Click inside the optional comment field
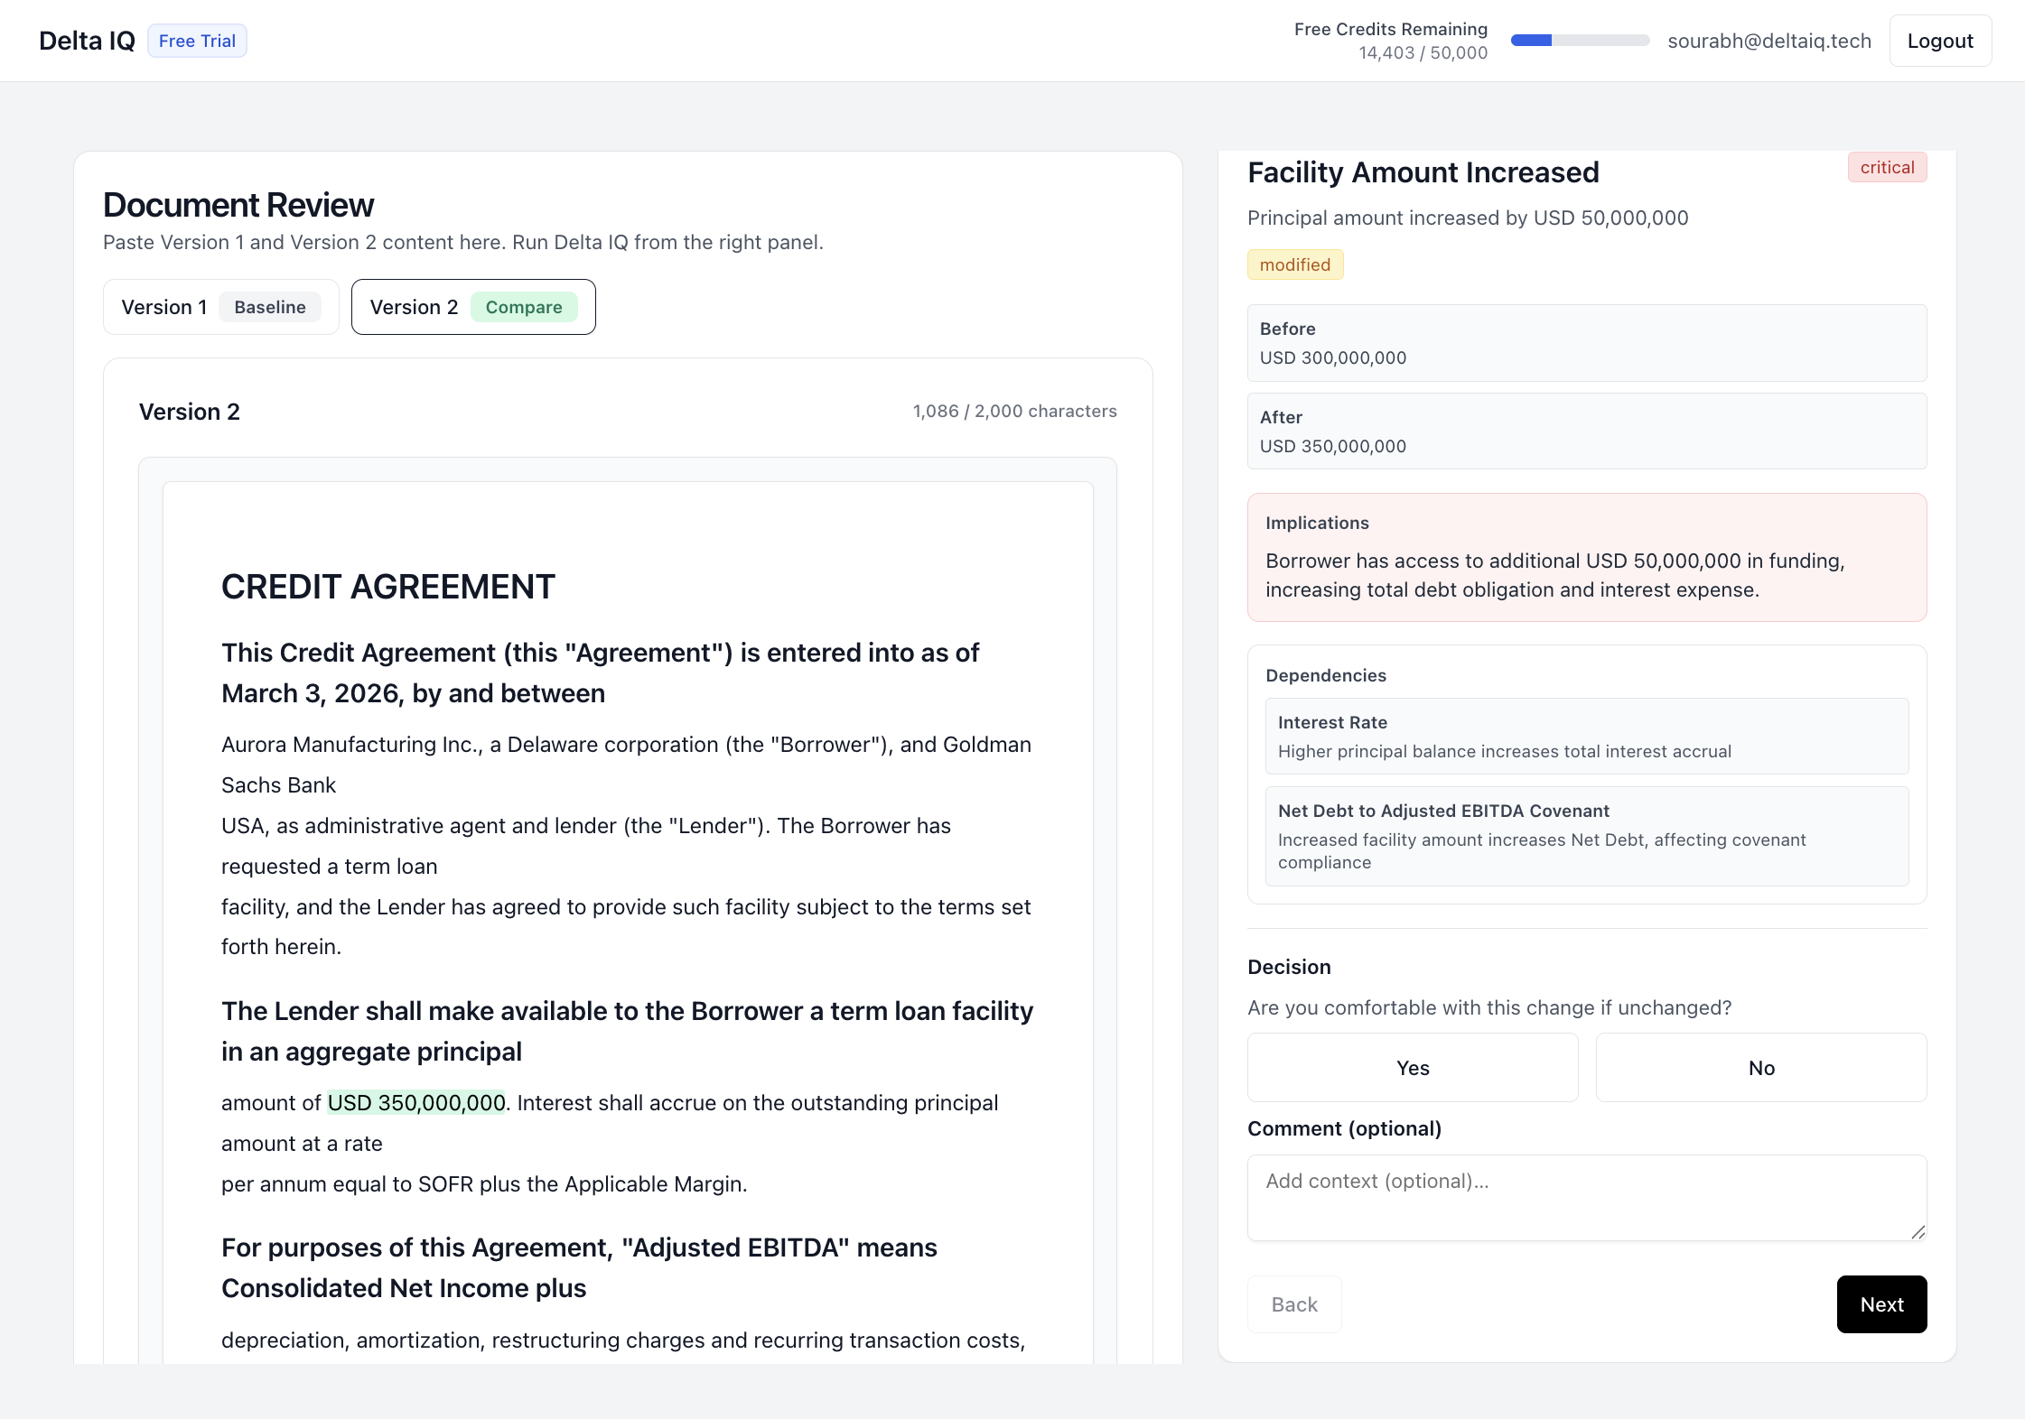2025x1419 pixels. point(1586,1197)
